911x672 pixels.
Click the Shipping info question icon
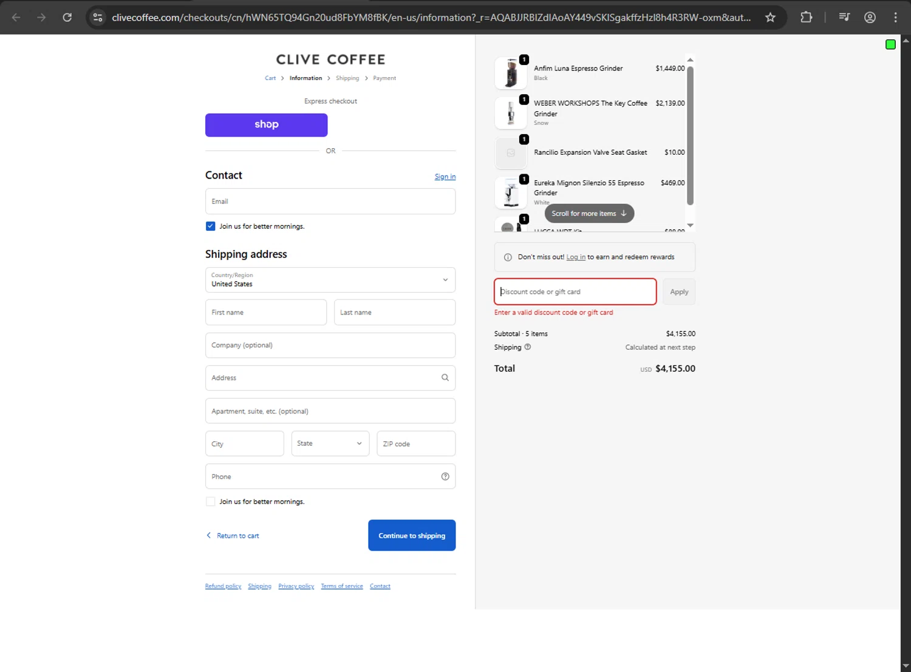click(x=527, y=347)
